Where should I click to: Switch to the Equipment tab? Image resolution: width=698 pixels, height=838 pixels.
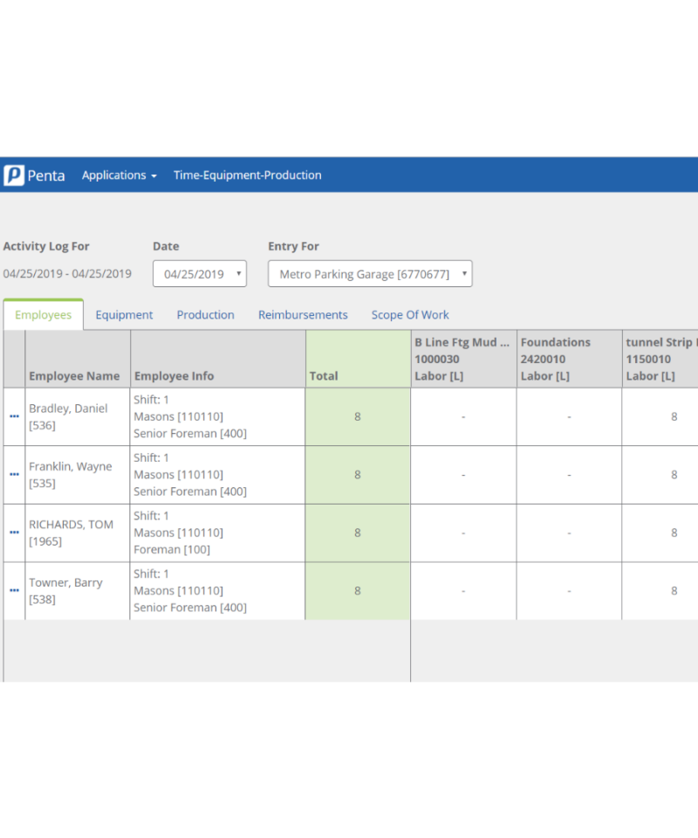(124, 314)
